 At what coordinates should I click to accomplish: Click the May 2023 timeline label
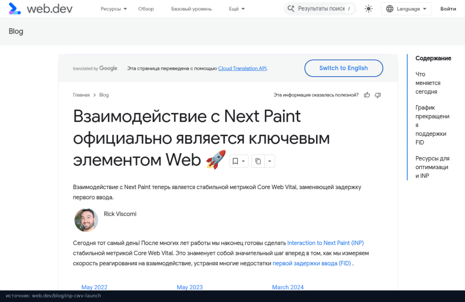point(190,287)
